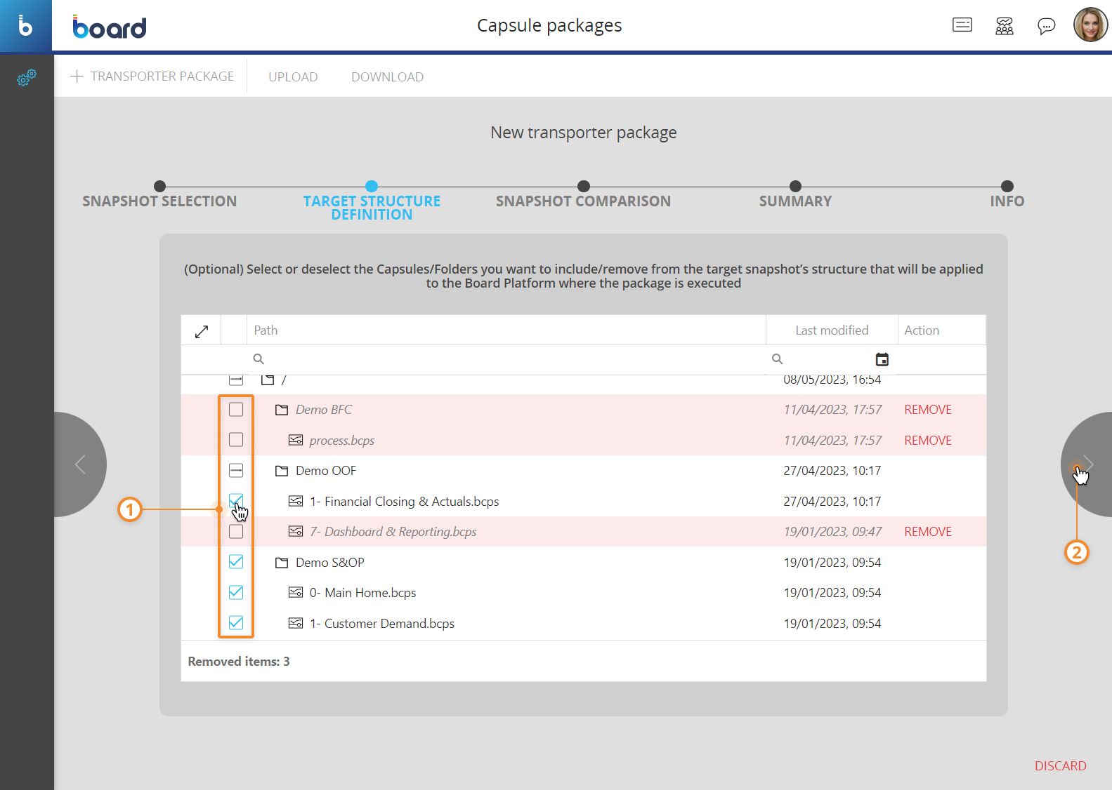Click the Path column search icon
The width and height of the screenshot is (1112, 790).
(x=259, y=359)
